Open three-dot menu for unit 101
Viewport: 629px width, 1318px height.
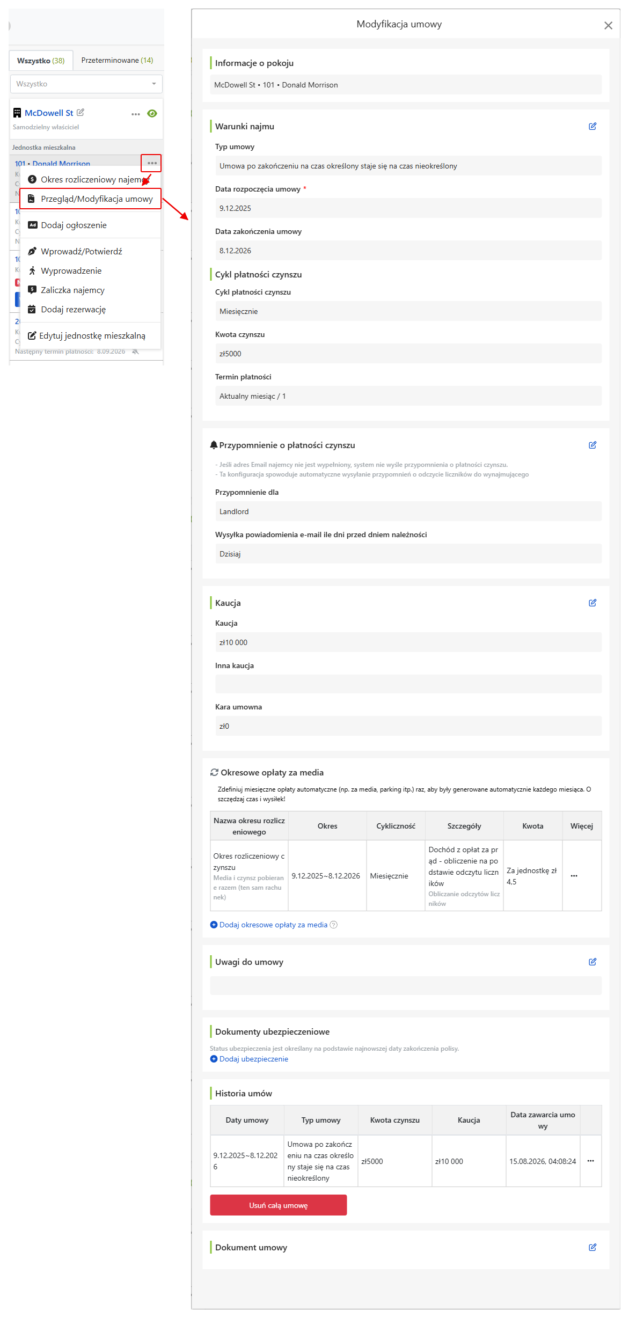pyautogui.click(x=151, y=163)
